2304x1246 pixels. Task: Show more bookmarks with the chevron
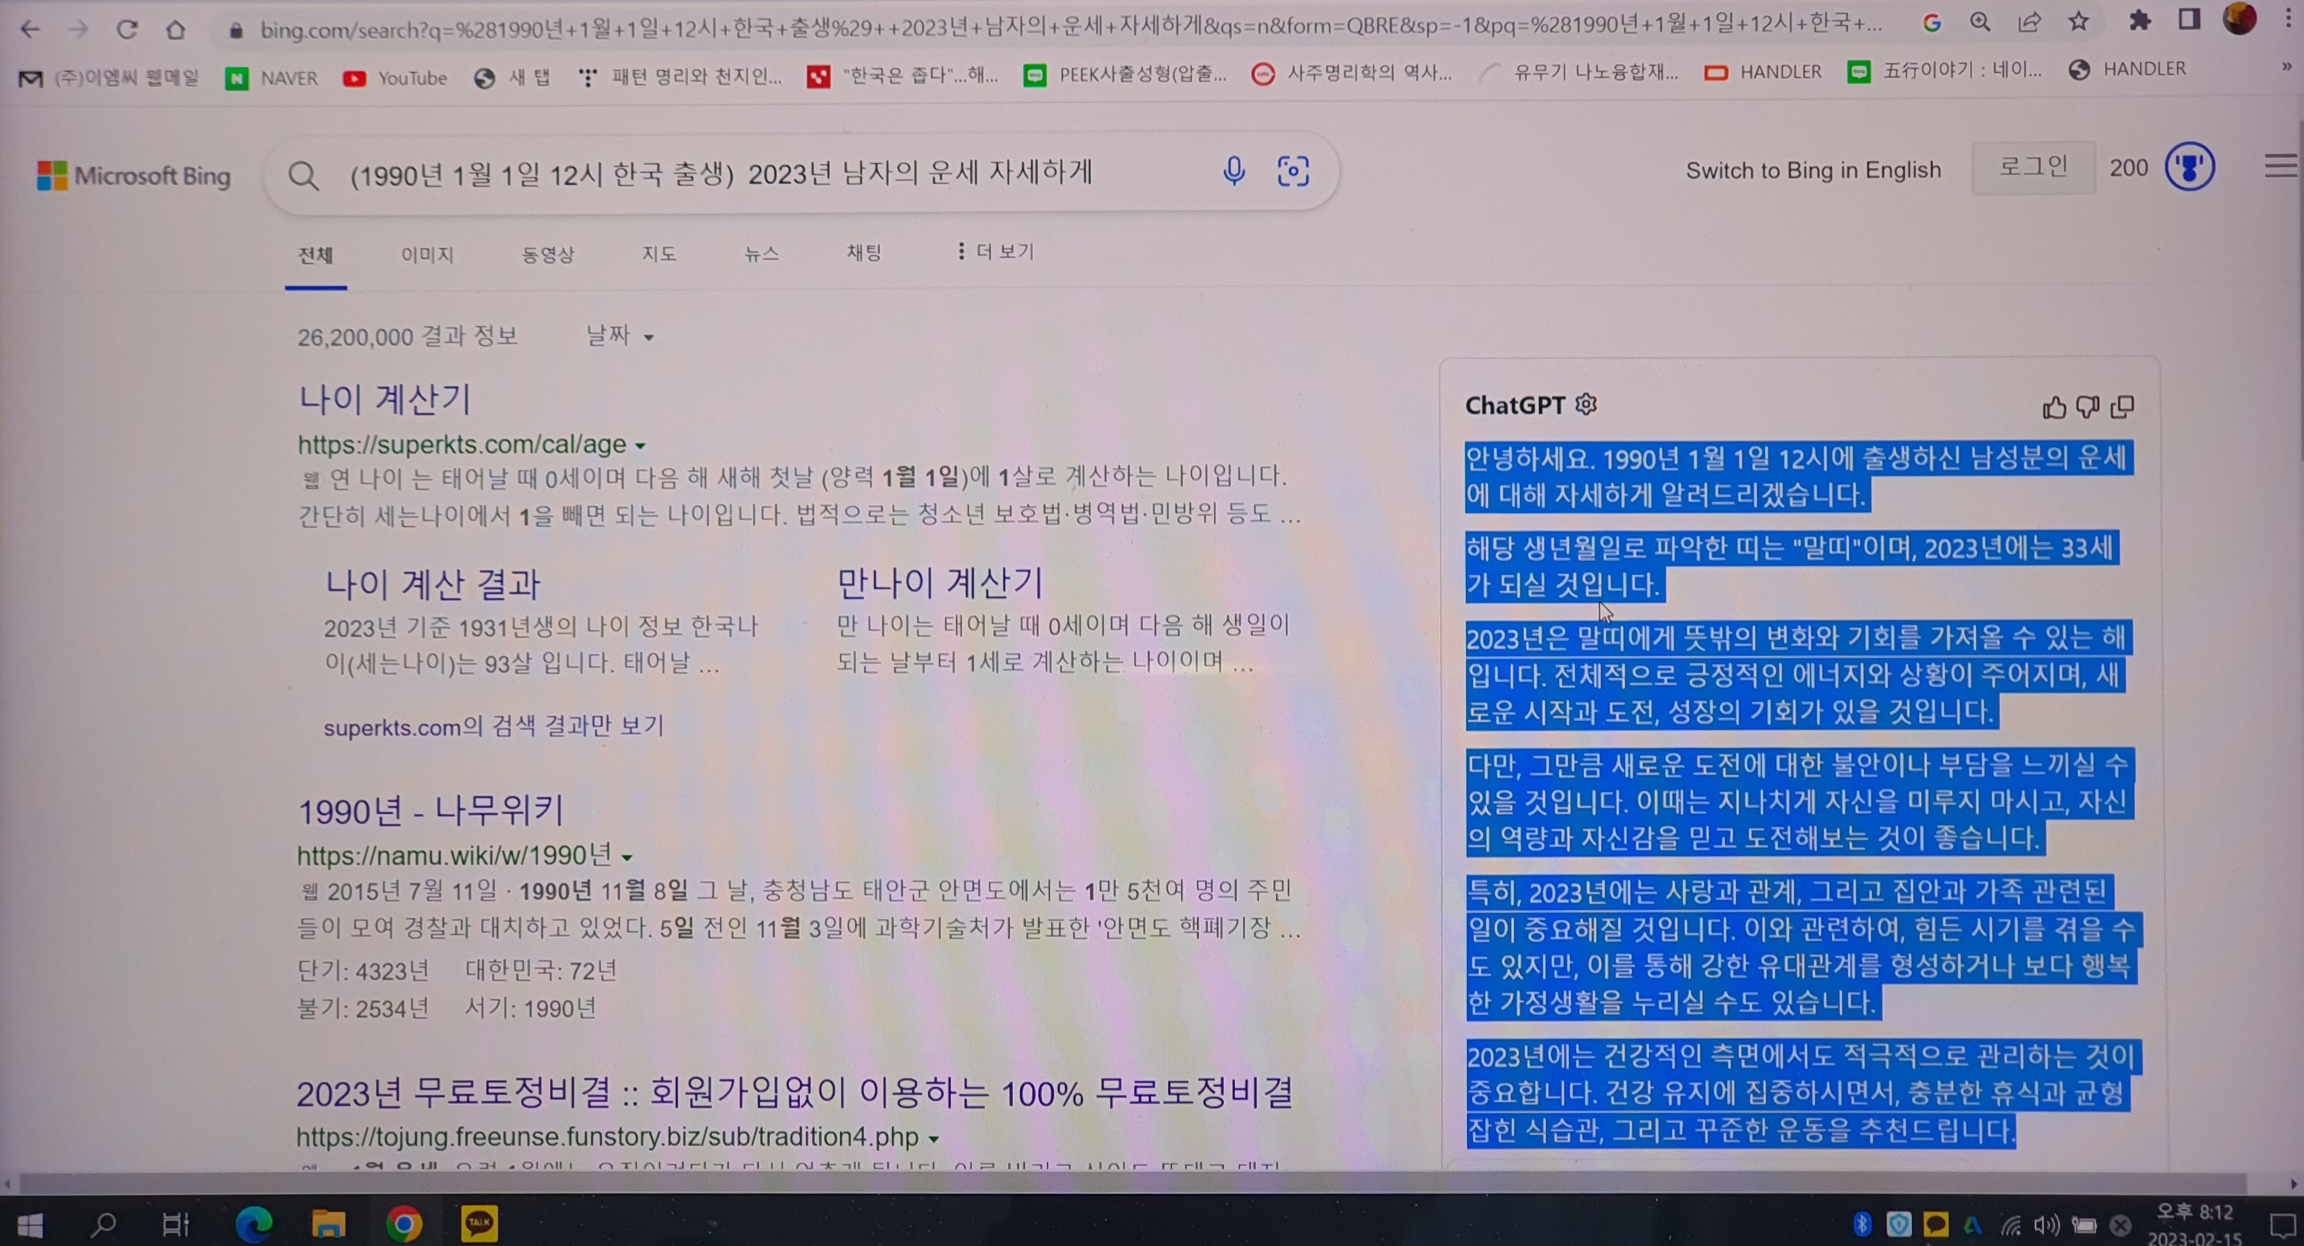(2286, 67)
